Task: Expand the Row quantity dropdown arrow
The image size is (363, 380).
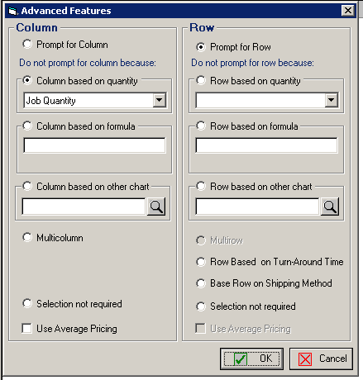Action: (332, 100)
